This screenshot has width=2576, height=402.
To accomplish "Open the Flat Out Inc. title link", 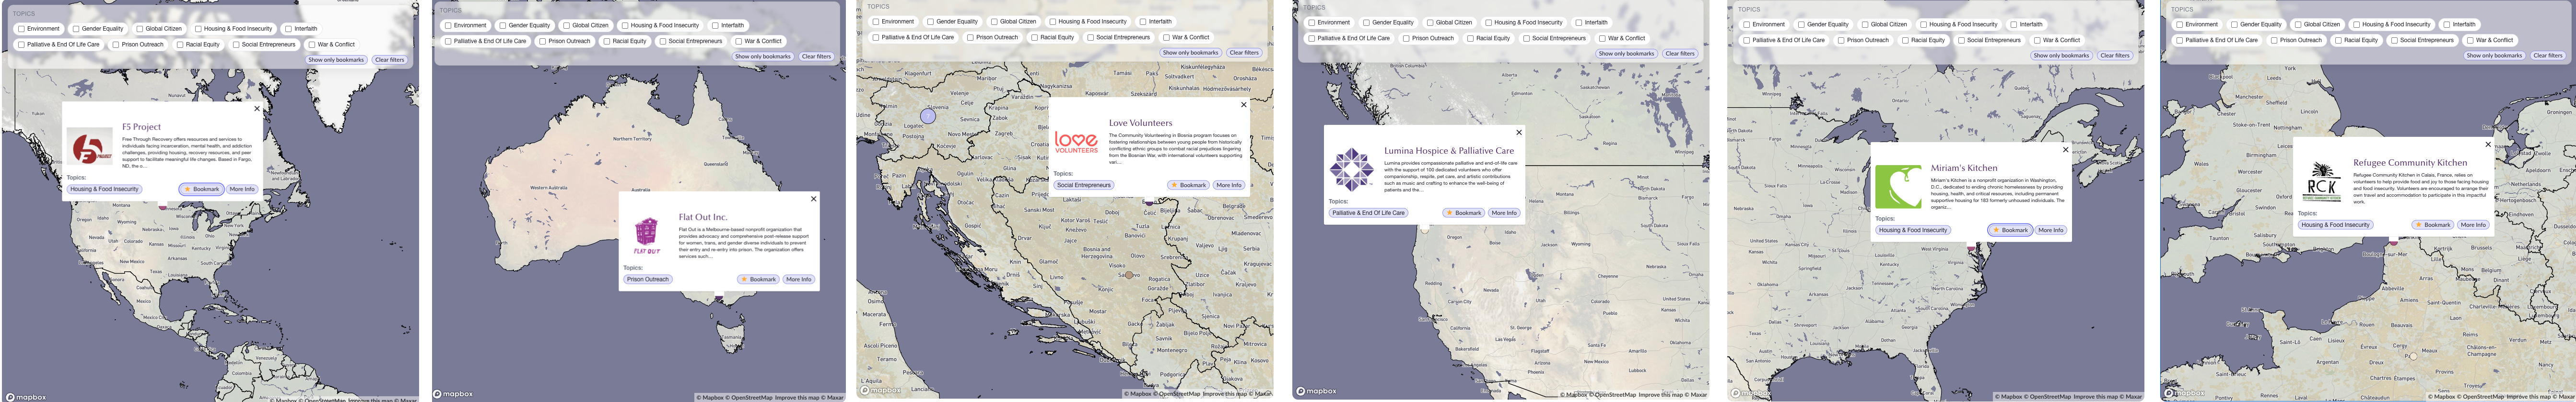I will point(703,216).
